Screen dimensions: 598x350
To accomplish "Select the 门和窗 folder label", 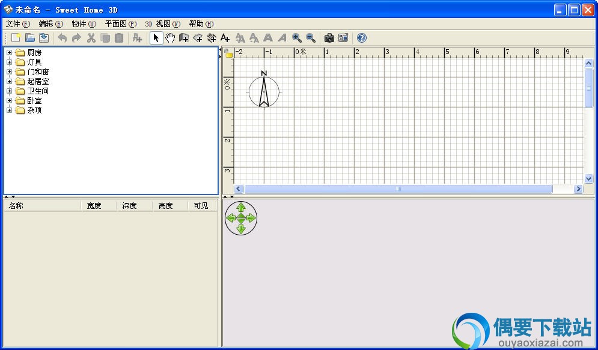I will 38,71.
